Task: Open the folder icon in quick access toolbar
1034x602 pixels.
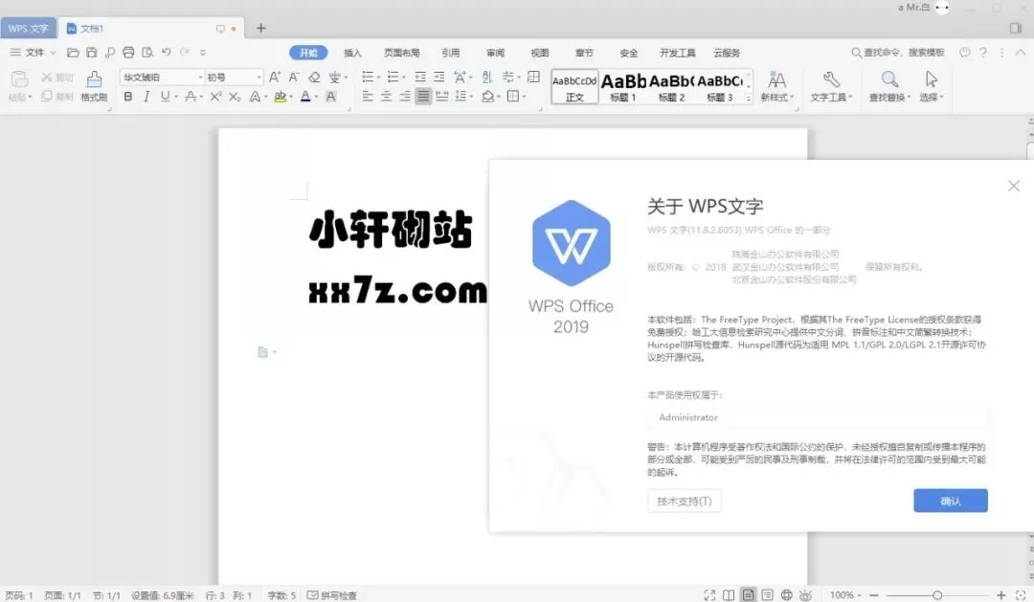Action: pyautogui.click(x=73, y=53)
